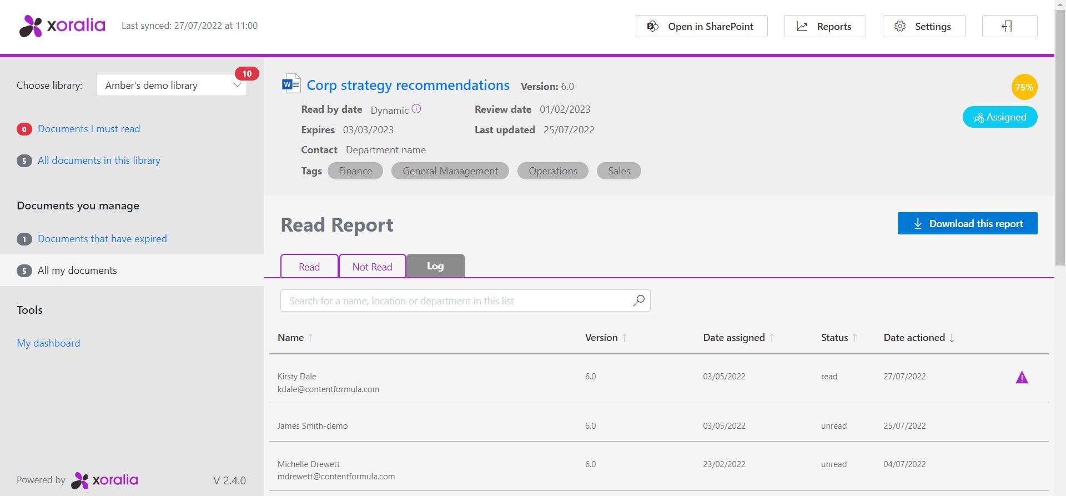The image size is (1066, 496).
Task: Click the SharePoint icon in Open in SharePoint
Action: coord(653,26)
